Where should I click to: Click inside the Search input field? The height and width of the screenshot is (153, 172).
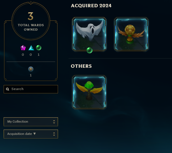click(31, 89)
